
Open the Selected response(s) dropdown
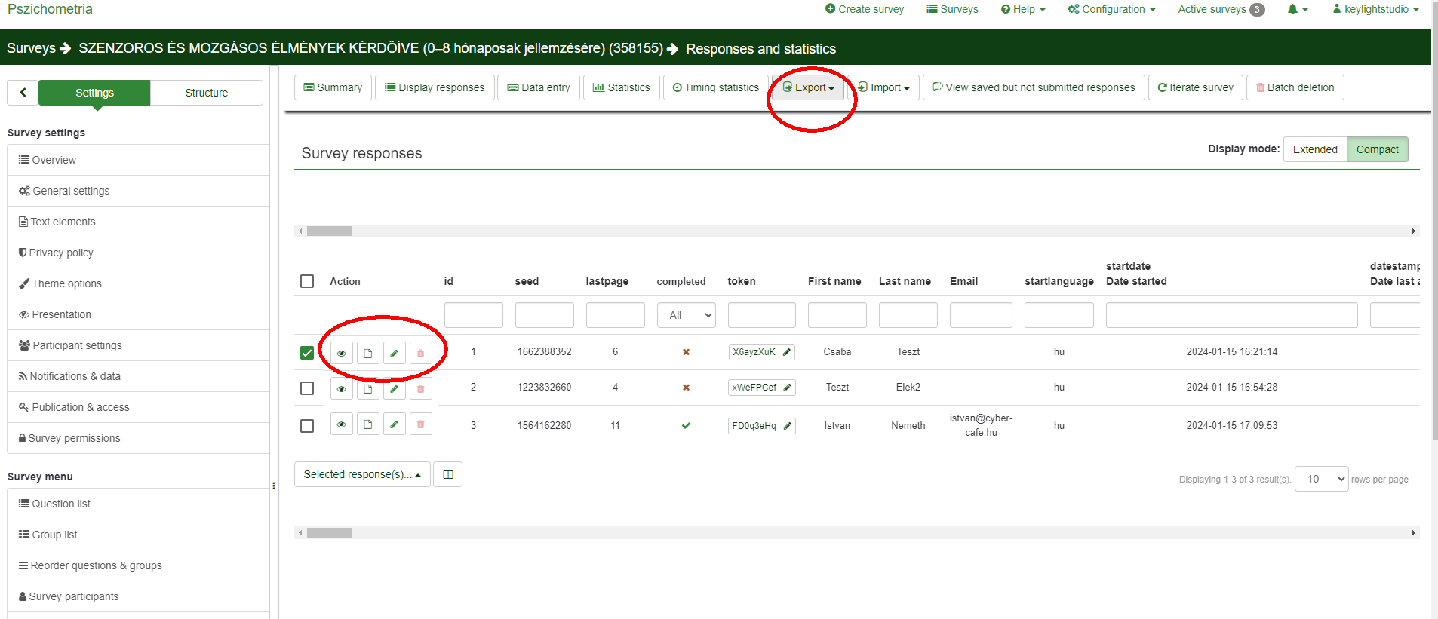coord(361,474)
